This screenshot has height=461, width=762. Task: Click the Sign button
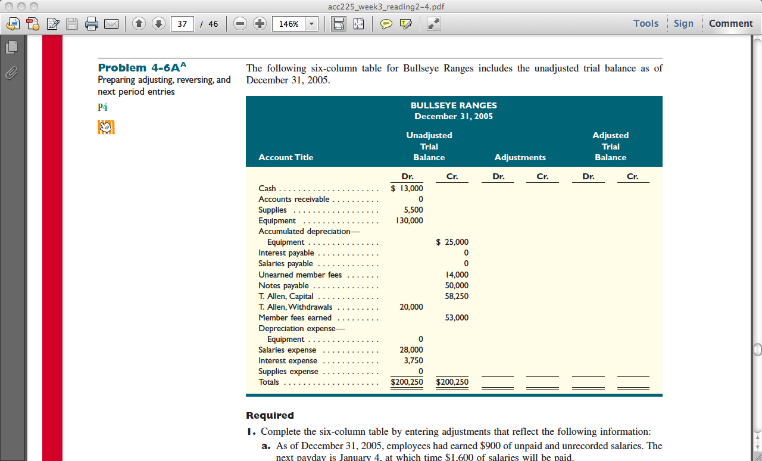[684, 23]
